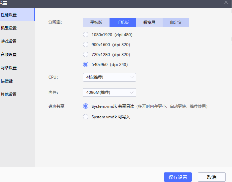Switch to 平板版 resolution tab
The height and width of the screenshot is (182, 232).
coord(96,23)
